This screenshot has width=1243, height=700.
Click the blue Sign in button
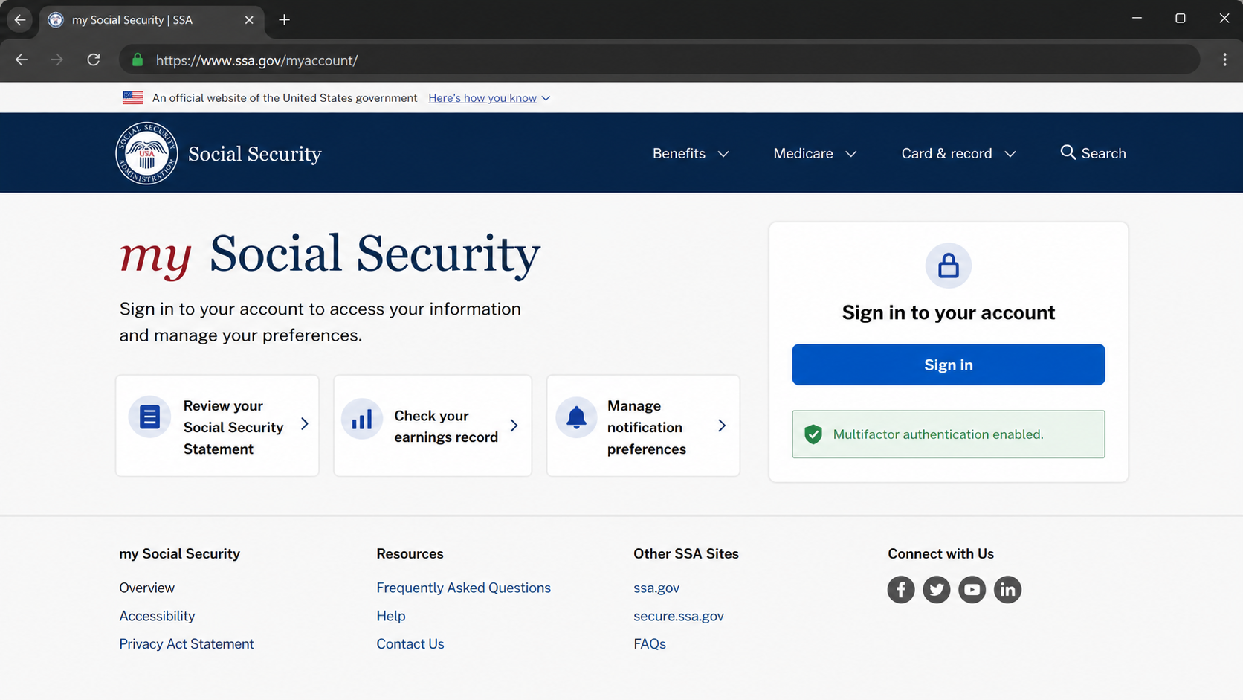point(948,365)
